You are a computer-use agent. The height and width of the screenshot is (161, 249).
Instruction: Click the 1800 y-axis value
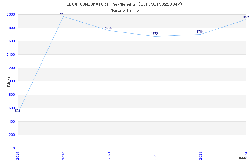click(x=11, y=28)
